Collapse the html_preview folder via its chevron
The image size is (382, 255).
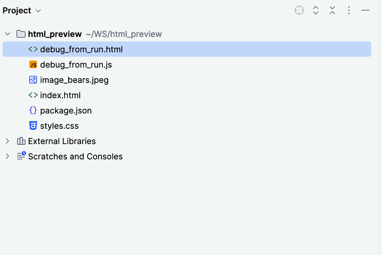(x=7, y=34)
